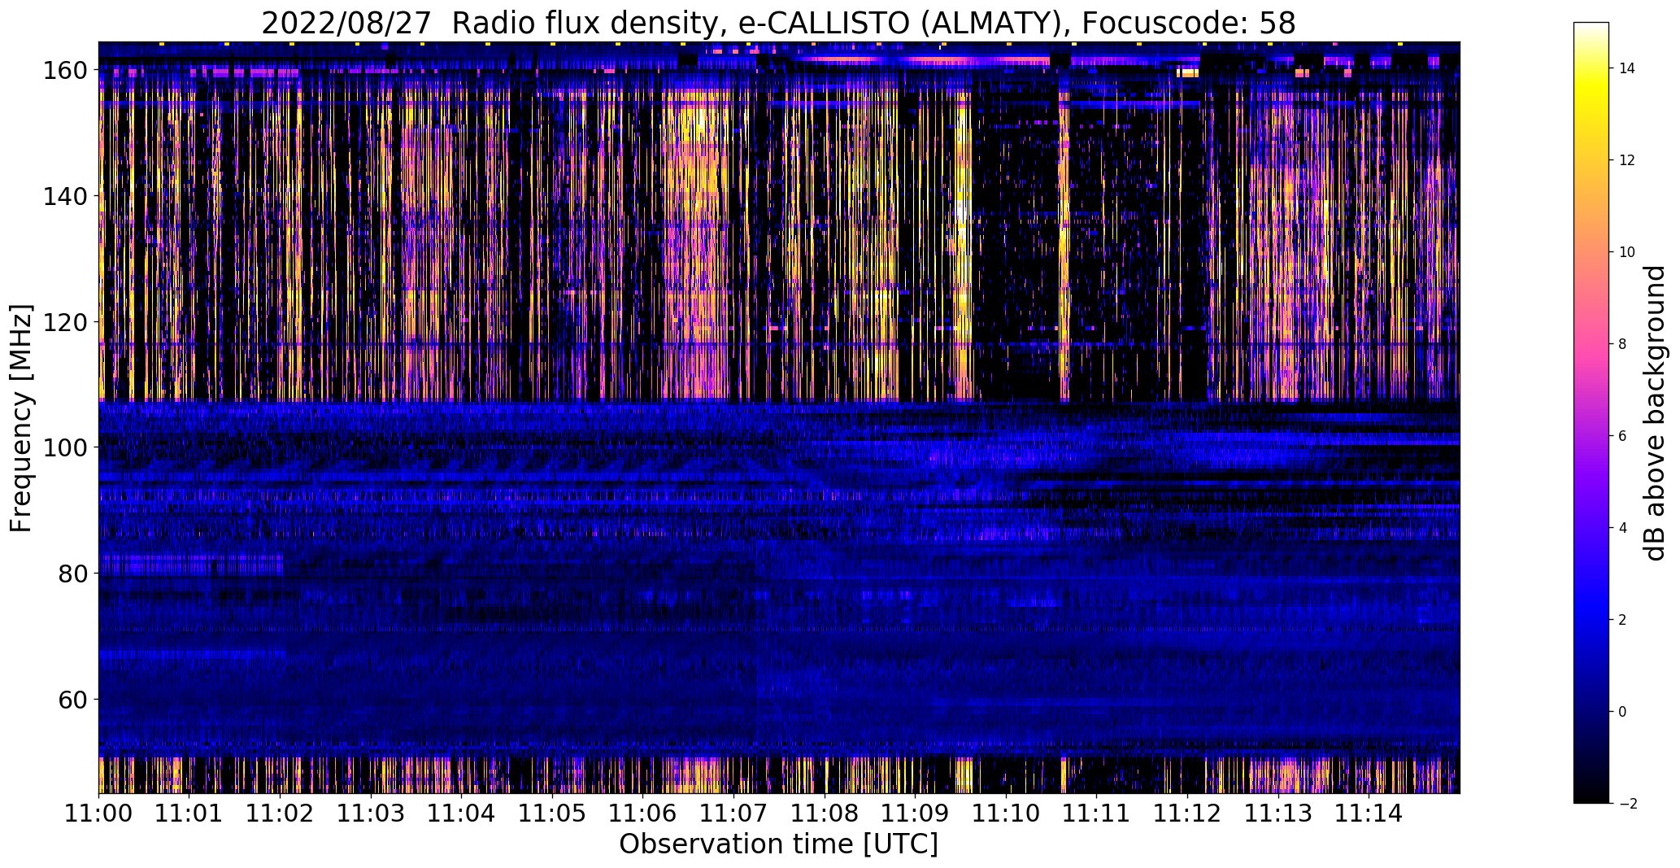Click the '80' frequency tick label
This screenshot has width=1680, height=868.
(75, 574)
